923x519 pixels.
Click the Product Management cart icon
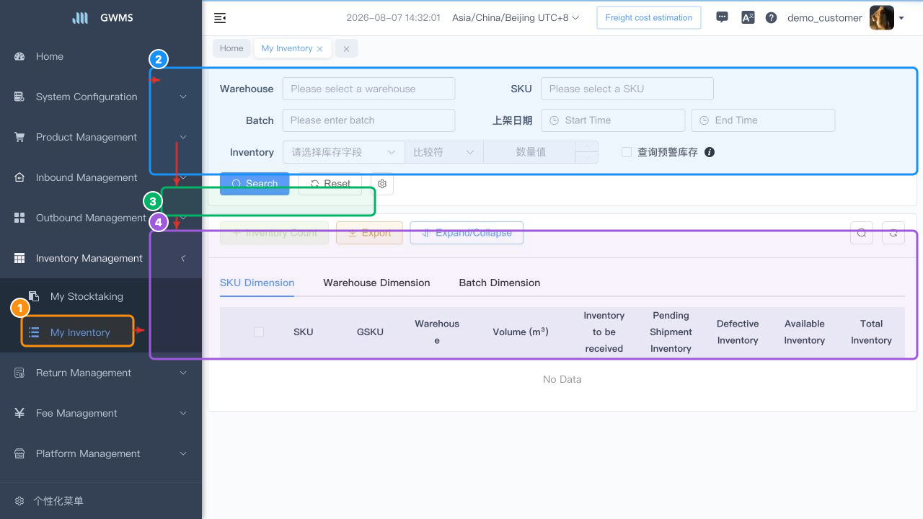(x=19, y=137)
